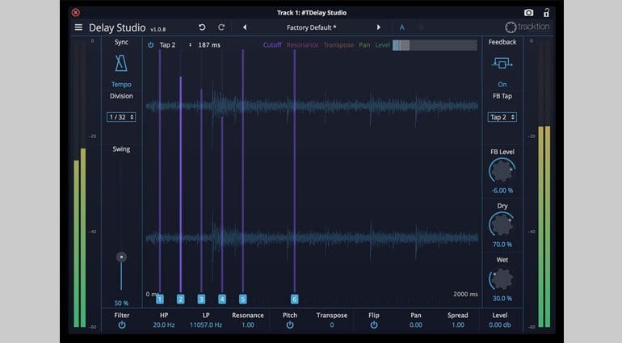Open the Division 1/32 dropdown
Image resolution: width=622 pixels, height=343 pixels.
(121, 117)
